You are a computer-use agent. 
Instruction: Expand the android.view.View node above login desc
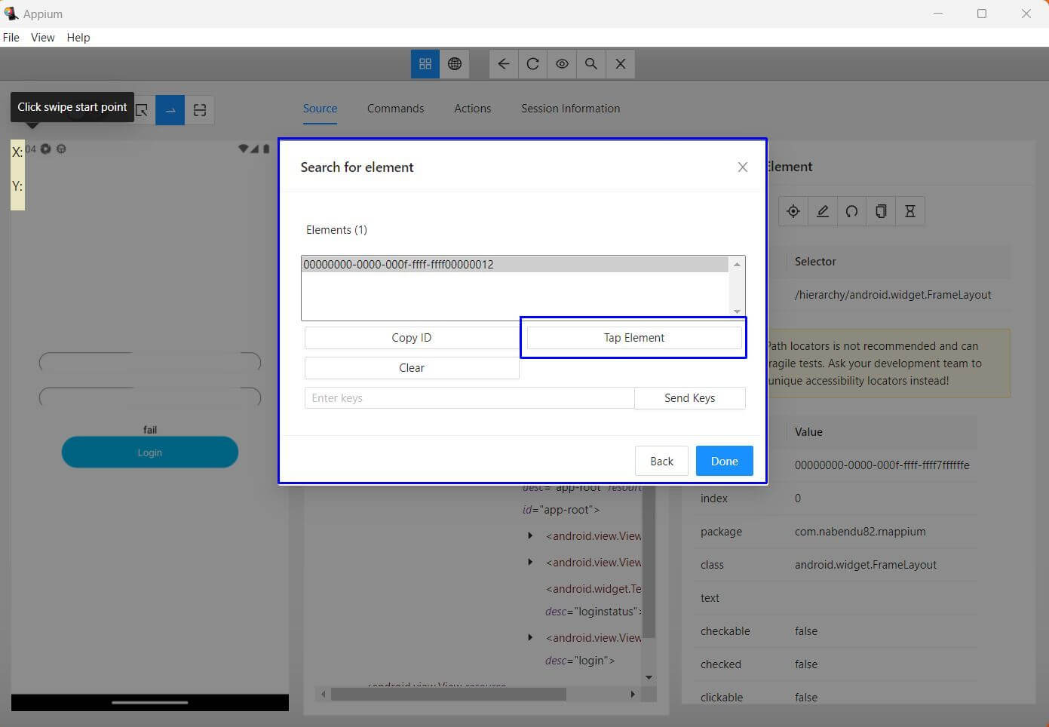[x=530, y=638]
